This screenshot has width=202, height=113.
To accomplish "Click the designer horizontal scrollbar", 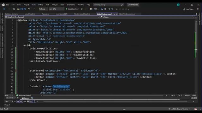I will (115, 101).
